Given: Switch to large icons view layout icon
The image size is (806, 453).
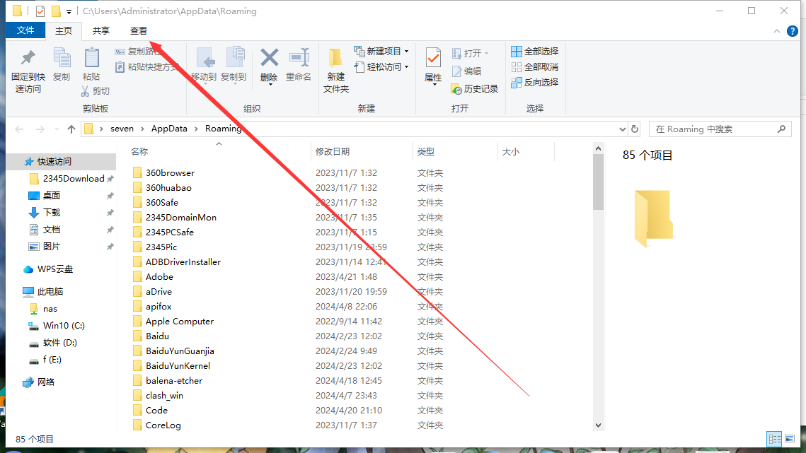Looking at the screenshot, I should [x=790, y=439].
